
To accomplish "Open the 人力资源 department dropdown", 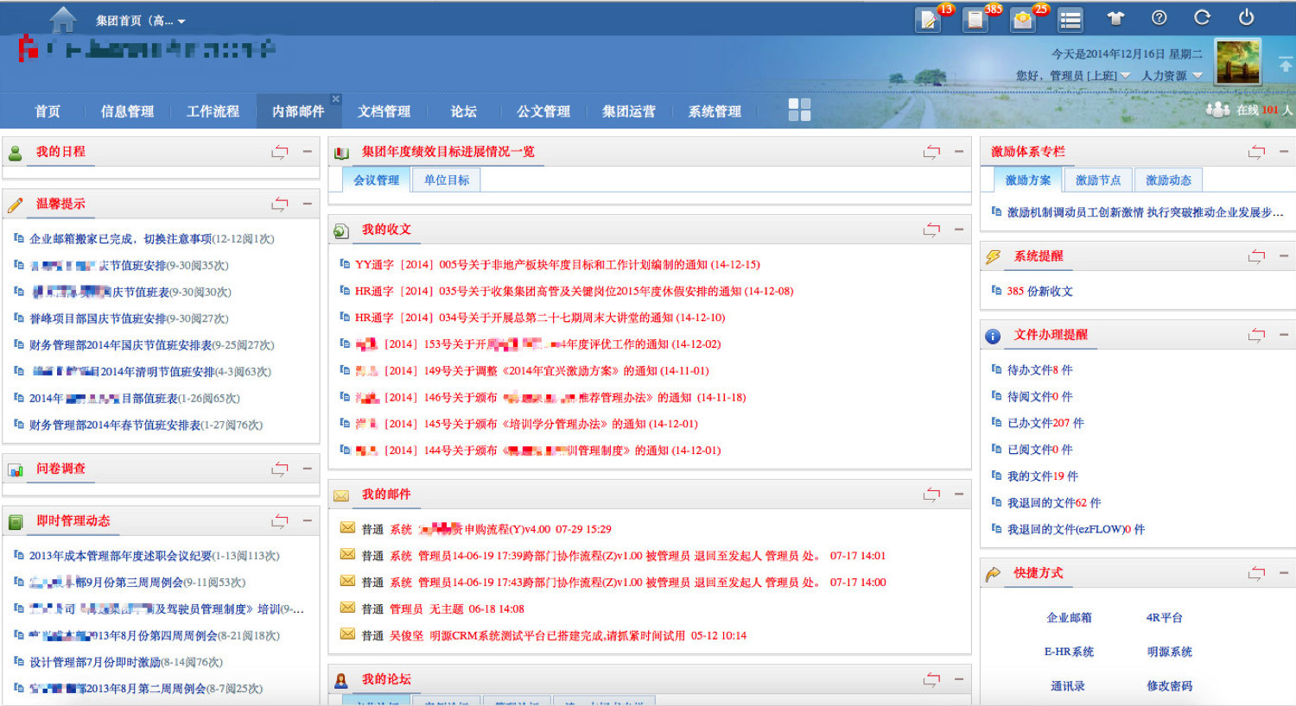I will [1198, 76].
